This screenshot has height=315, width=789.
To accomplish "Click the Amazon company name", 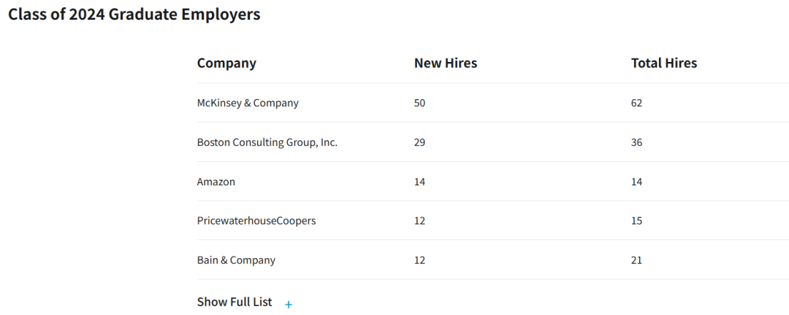I will (x=216, y=182).
